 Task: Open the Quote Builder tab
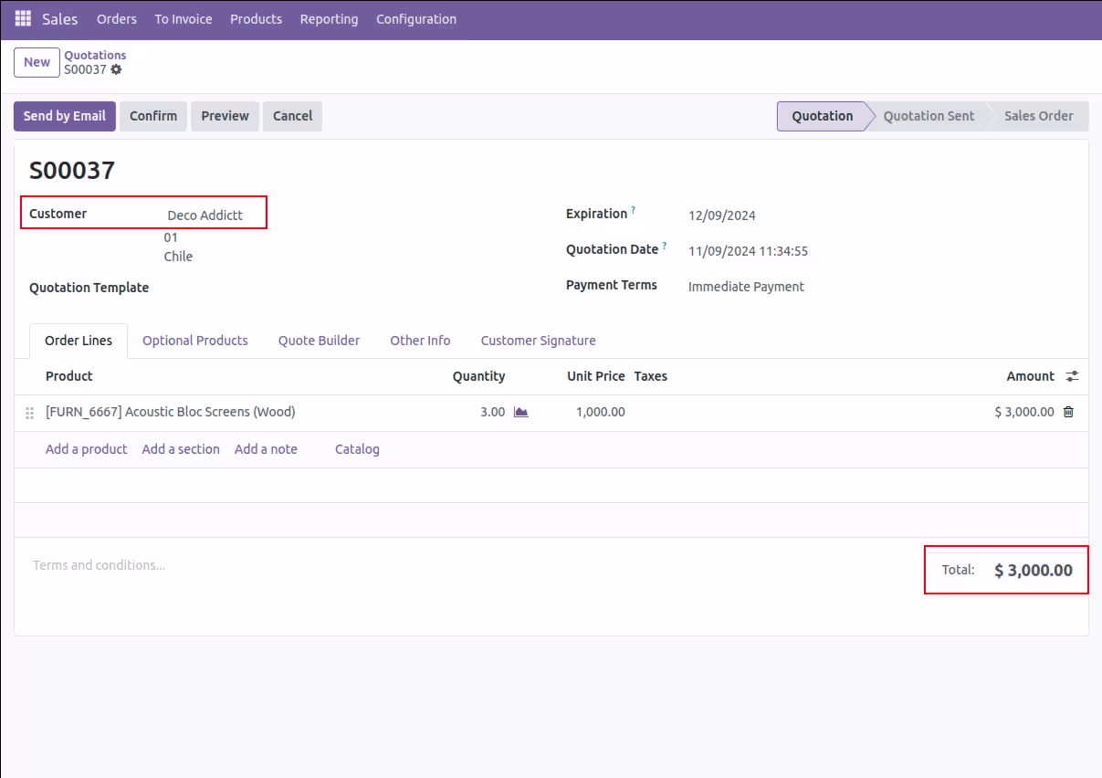tap(319, 341)
